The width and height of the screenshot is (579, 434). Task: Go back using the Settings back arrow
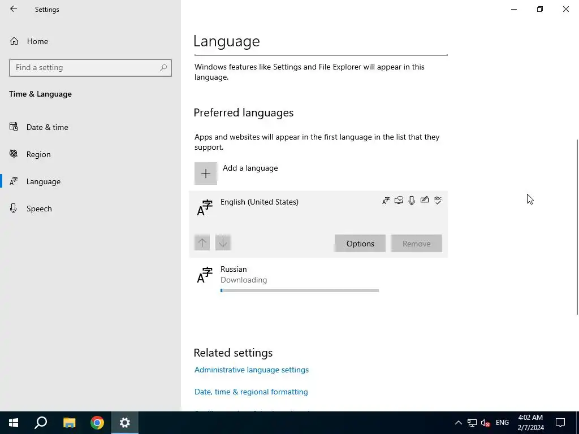pyautogui.click(x=14, y=9)
